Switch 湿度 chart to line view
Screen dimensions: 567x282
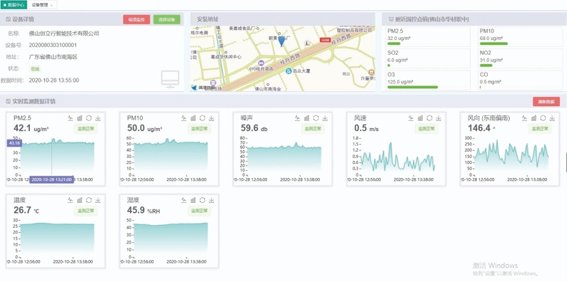184,200
